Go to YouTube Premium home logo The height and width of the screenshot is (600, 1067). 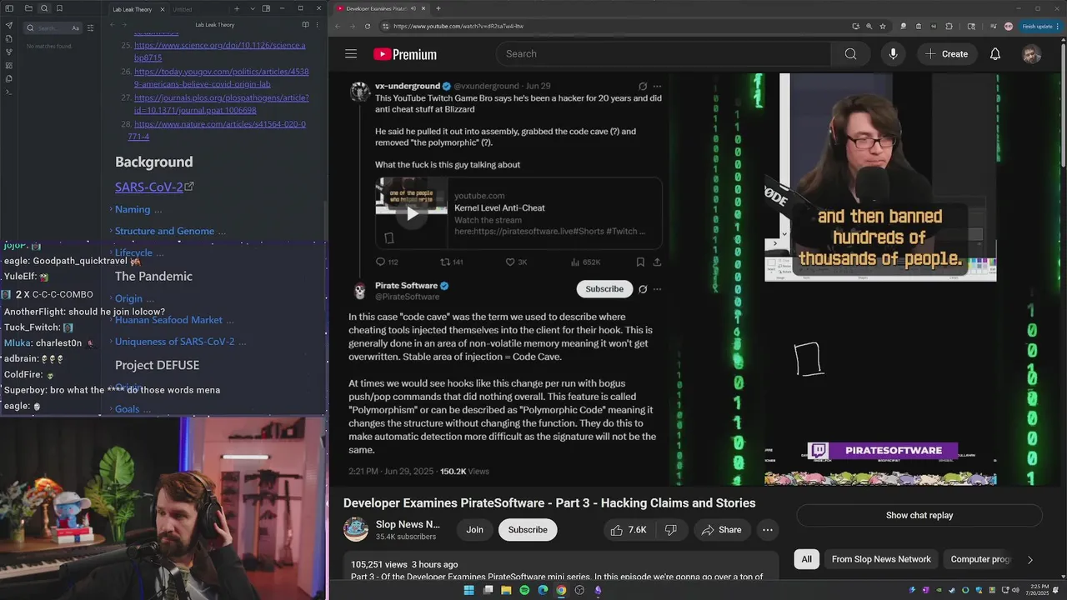click(x=405, y=54)
